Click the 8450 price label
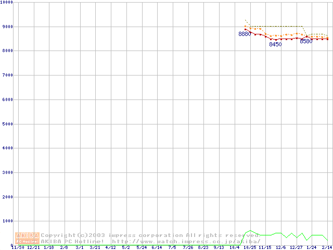This screenshot has width=333, height=250. pos(275,45)
